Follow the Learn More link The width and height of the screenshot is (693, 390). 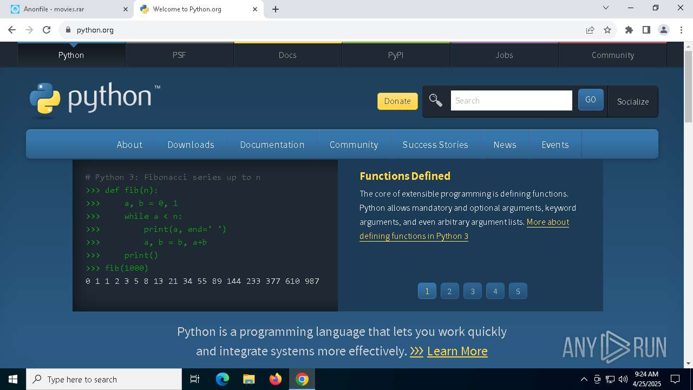coord(457,351)
